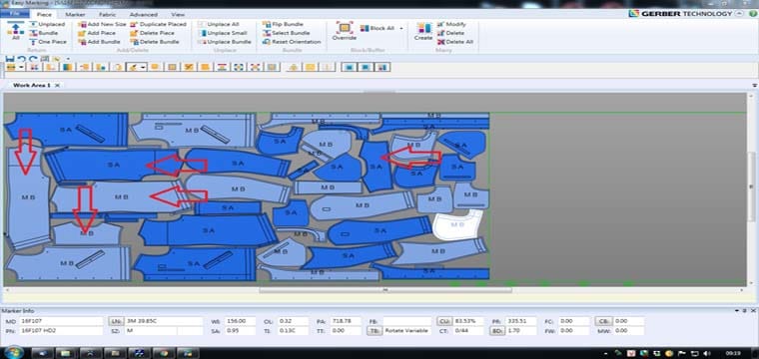Click the Windows Start orb
The width and height of the screenshot is (759, 359).
click(x=13, y=352)
